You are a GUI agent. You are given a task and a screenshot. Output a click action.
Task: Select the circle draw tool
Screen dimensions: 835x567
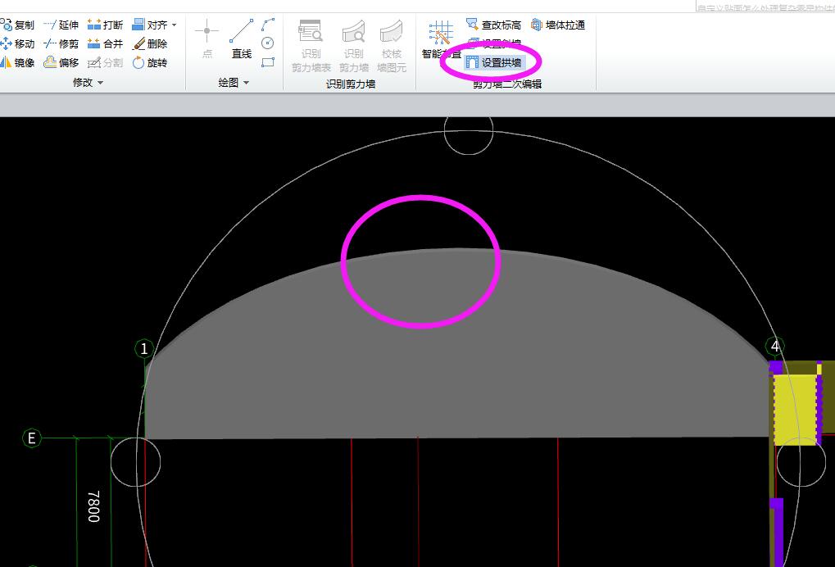pyautogui.click(x=268, y=43)
